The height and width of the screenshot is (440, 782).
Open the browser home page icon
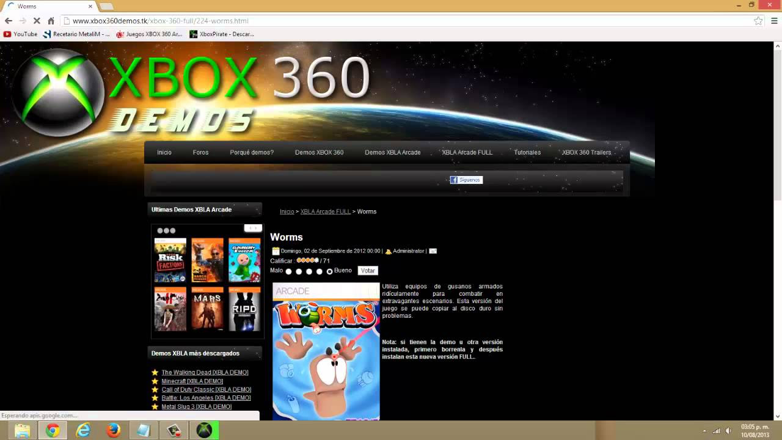tap(51, 21)
